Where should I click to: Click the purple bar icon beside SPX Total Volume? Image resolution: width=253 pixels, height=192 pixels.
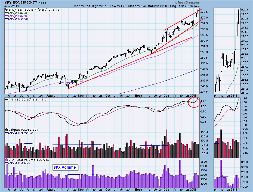point(7,160)
